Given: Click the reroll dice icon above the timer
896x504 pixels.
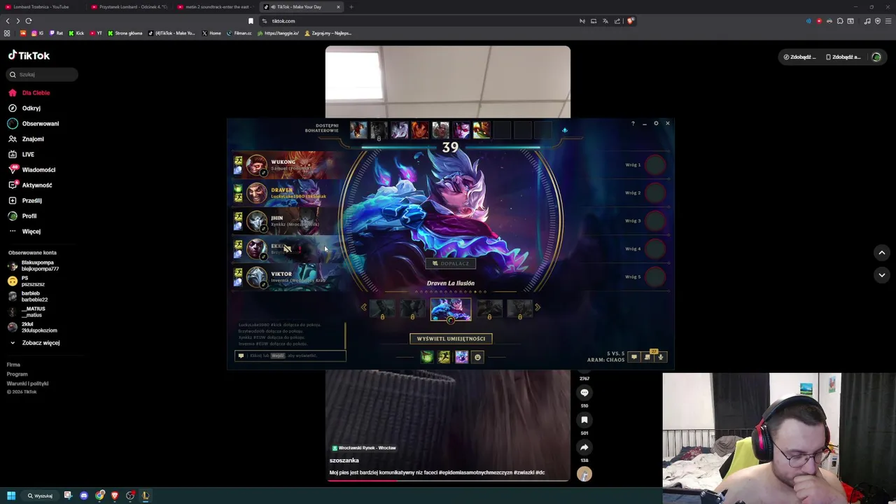Looking at the screenshot, I should (565, 130).
